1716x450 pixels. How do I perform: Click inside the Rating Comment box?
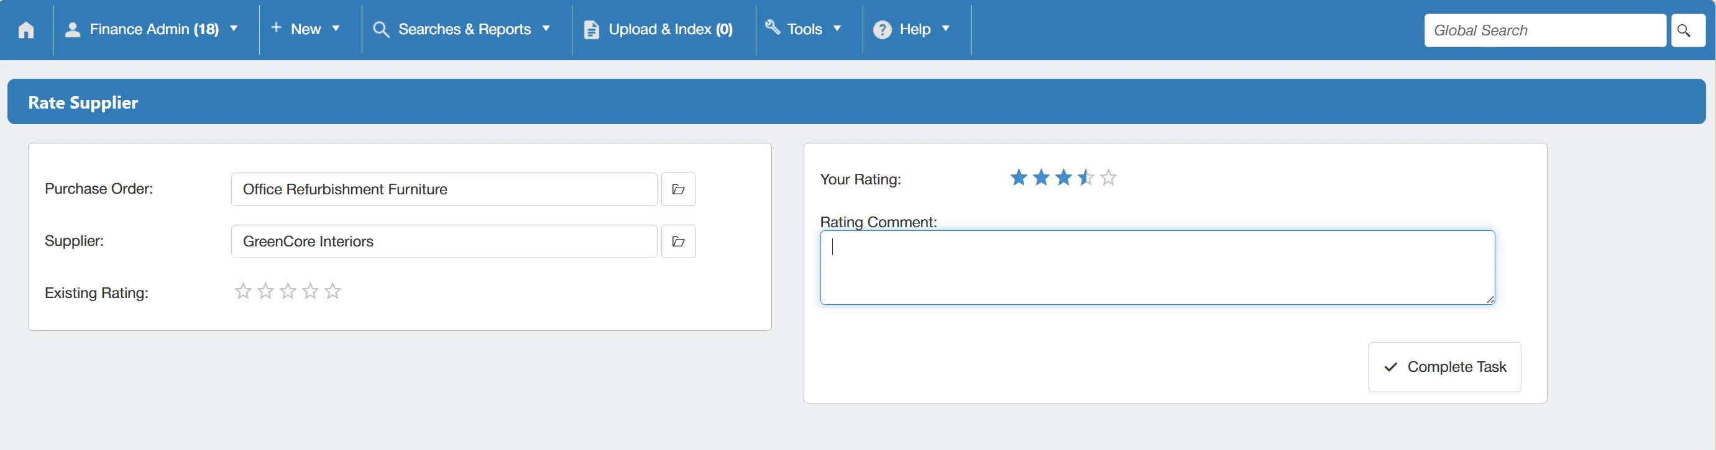coord(1157,268)
